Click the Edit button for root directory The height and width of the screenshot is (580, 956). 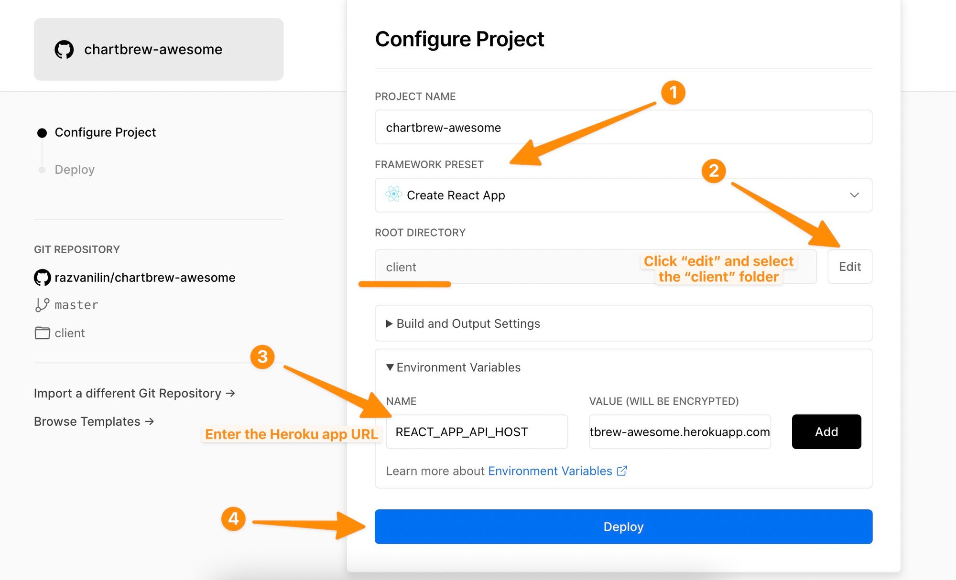[x=849, y=267]
